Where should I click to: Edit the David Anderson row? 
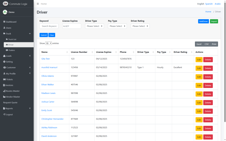pyautogui.click(x=199, y=137)
